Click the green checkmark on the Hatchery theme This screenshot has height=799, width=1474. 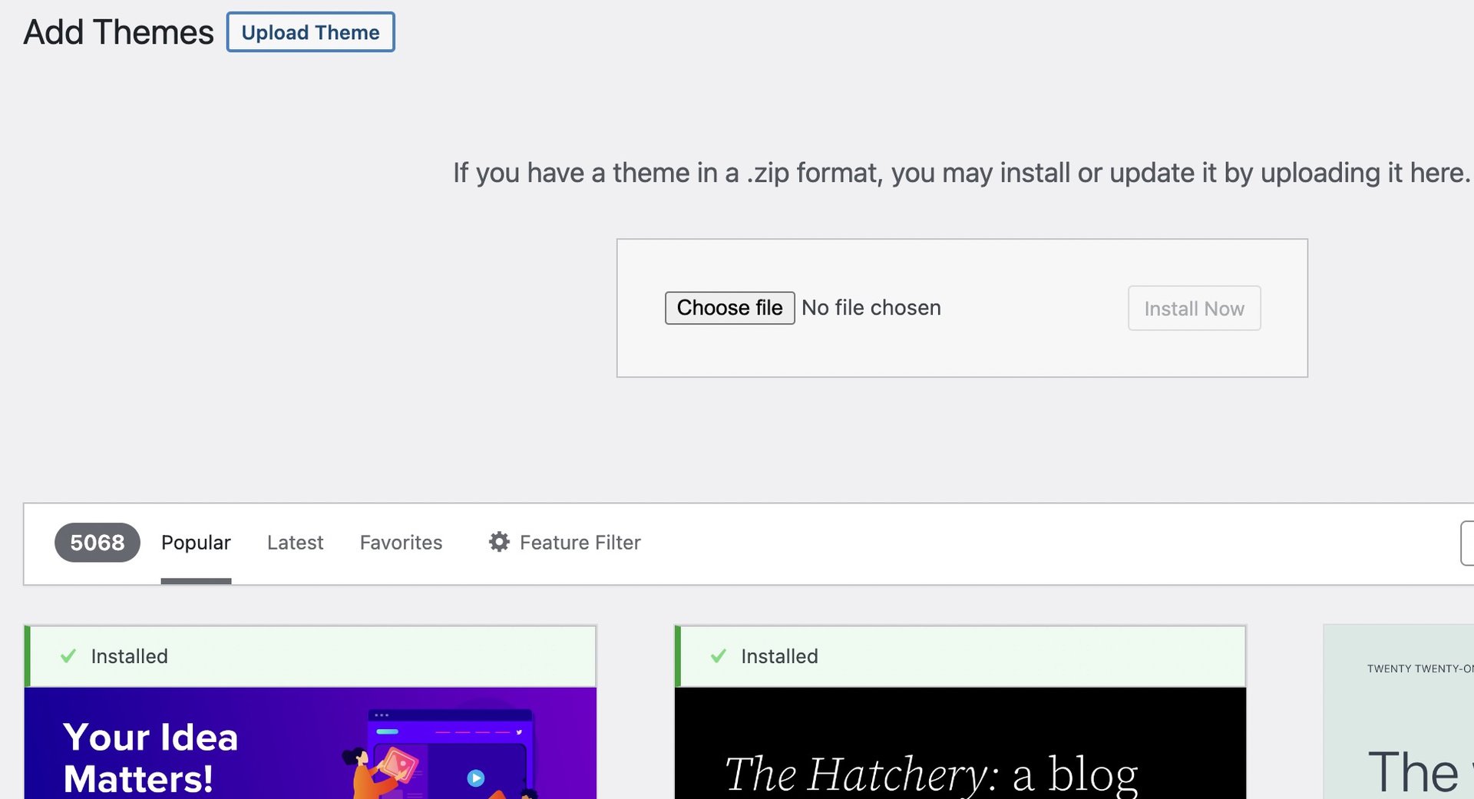pyautogui.click(x=719, y=656)
